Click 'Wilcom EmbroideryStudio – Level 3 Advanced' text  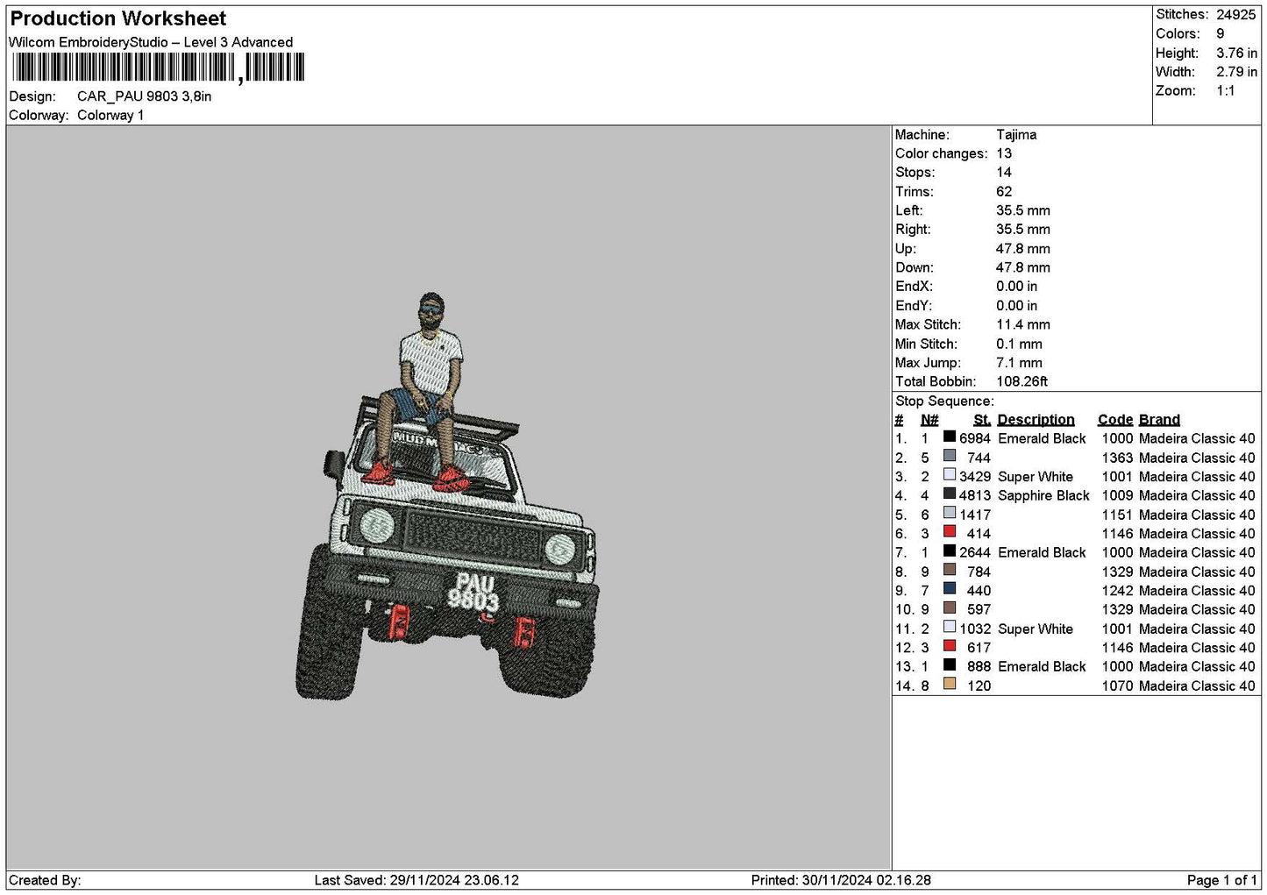click(x=151, y=42)
